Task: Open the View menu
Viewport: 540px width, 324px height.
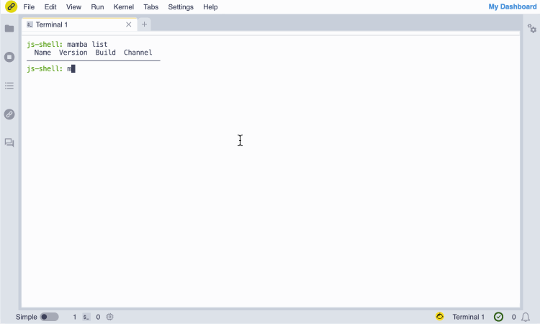Action: [x=73, y=7]
